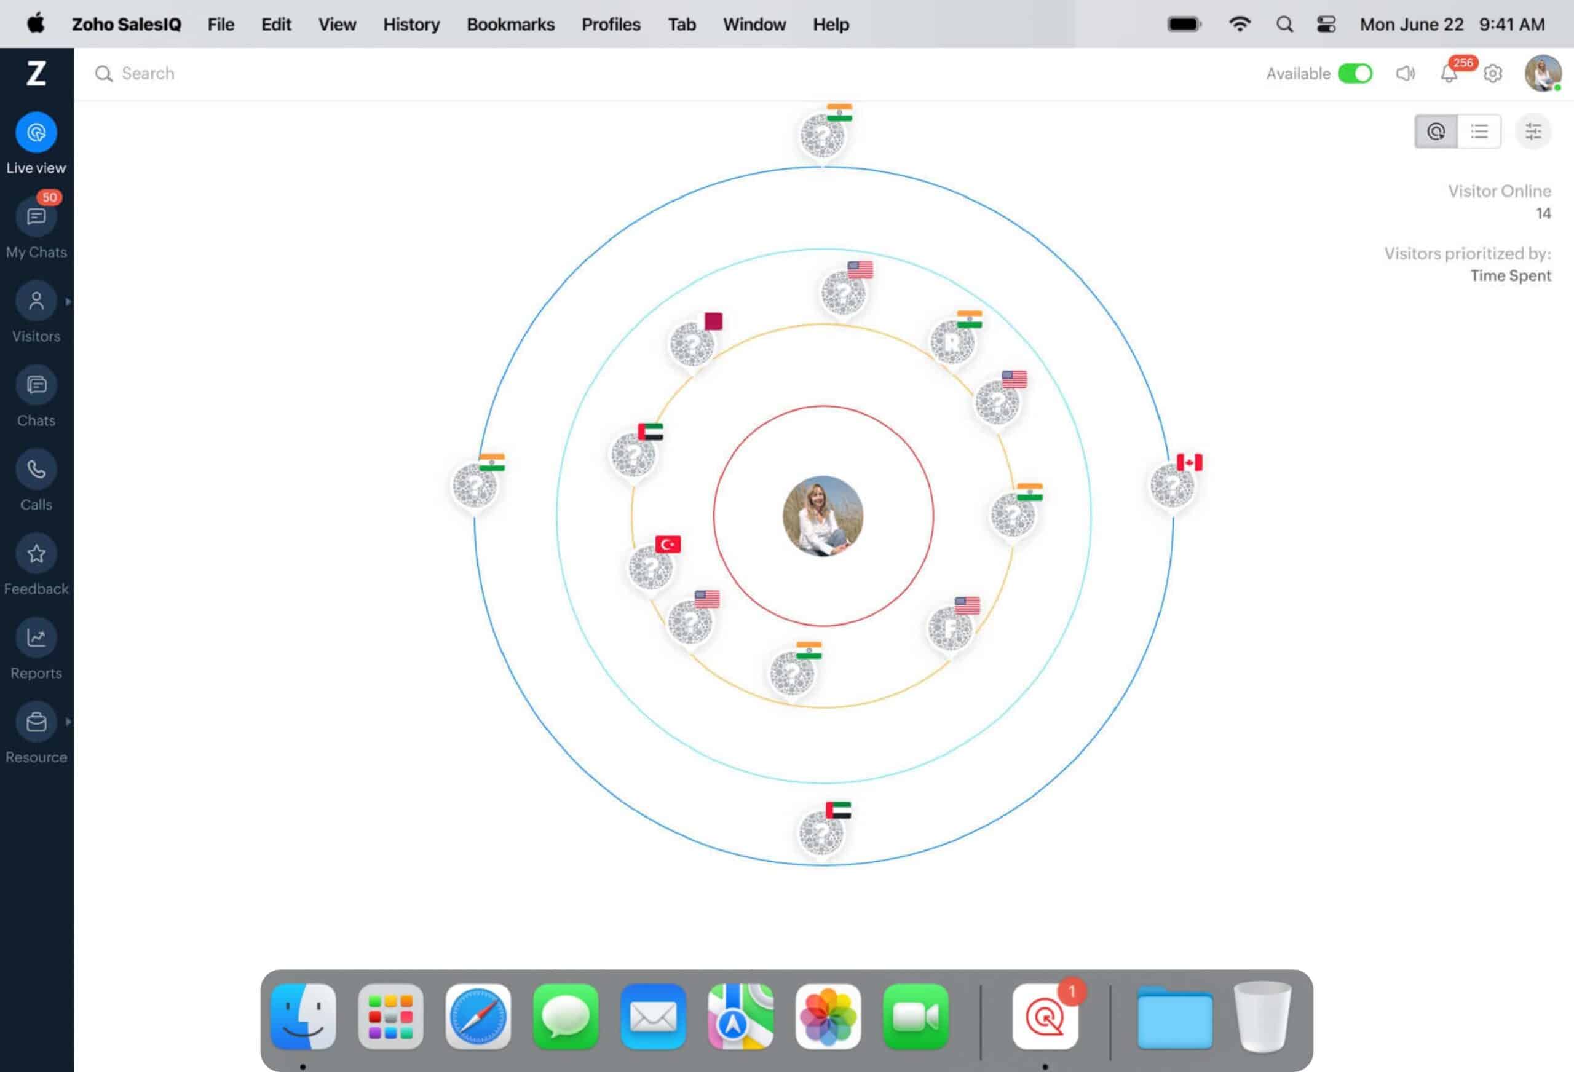Switch to list view layout
1574x1072 pixels.
click(1479, 132)
